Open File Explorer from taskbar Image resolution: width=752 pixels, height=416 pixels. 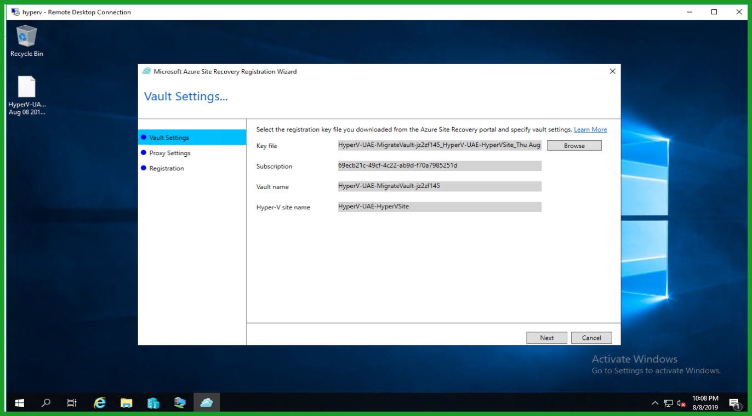(x=127, y=403)
